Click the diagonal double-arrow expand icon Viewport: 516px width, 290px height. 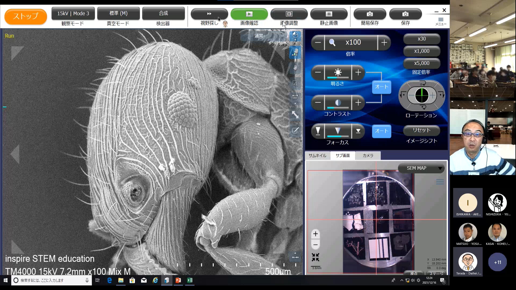pos(295,115)
